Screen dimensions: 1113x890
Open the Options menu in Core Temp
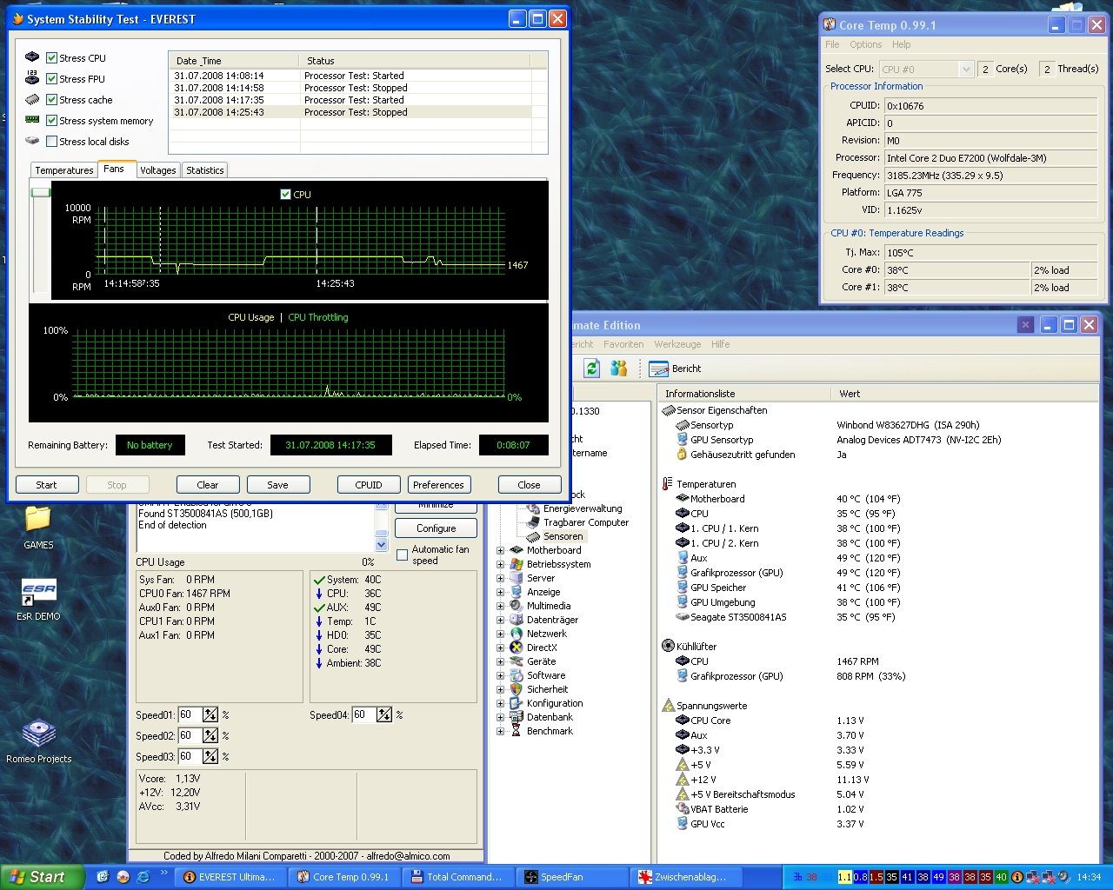coord(865,44)
